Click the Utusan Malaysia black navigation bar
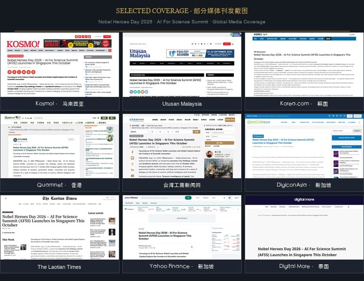 click(x=182, y=63)
